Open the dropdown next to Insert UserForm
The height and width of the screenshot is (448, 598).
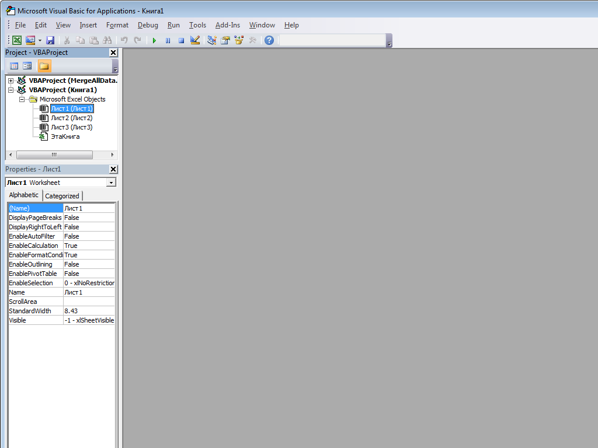coord(40,40)
